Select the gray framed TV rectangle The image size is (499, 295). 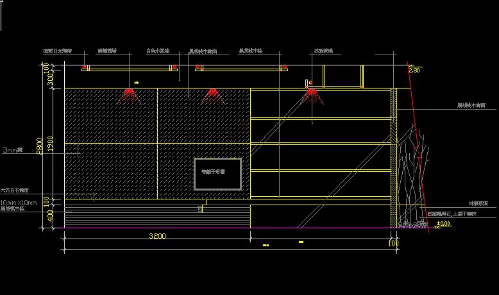(x=217, y=173)
